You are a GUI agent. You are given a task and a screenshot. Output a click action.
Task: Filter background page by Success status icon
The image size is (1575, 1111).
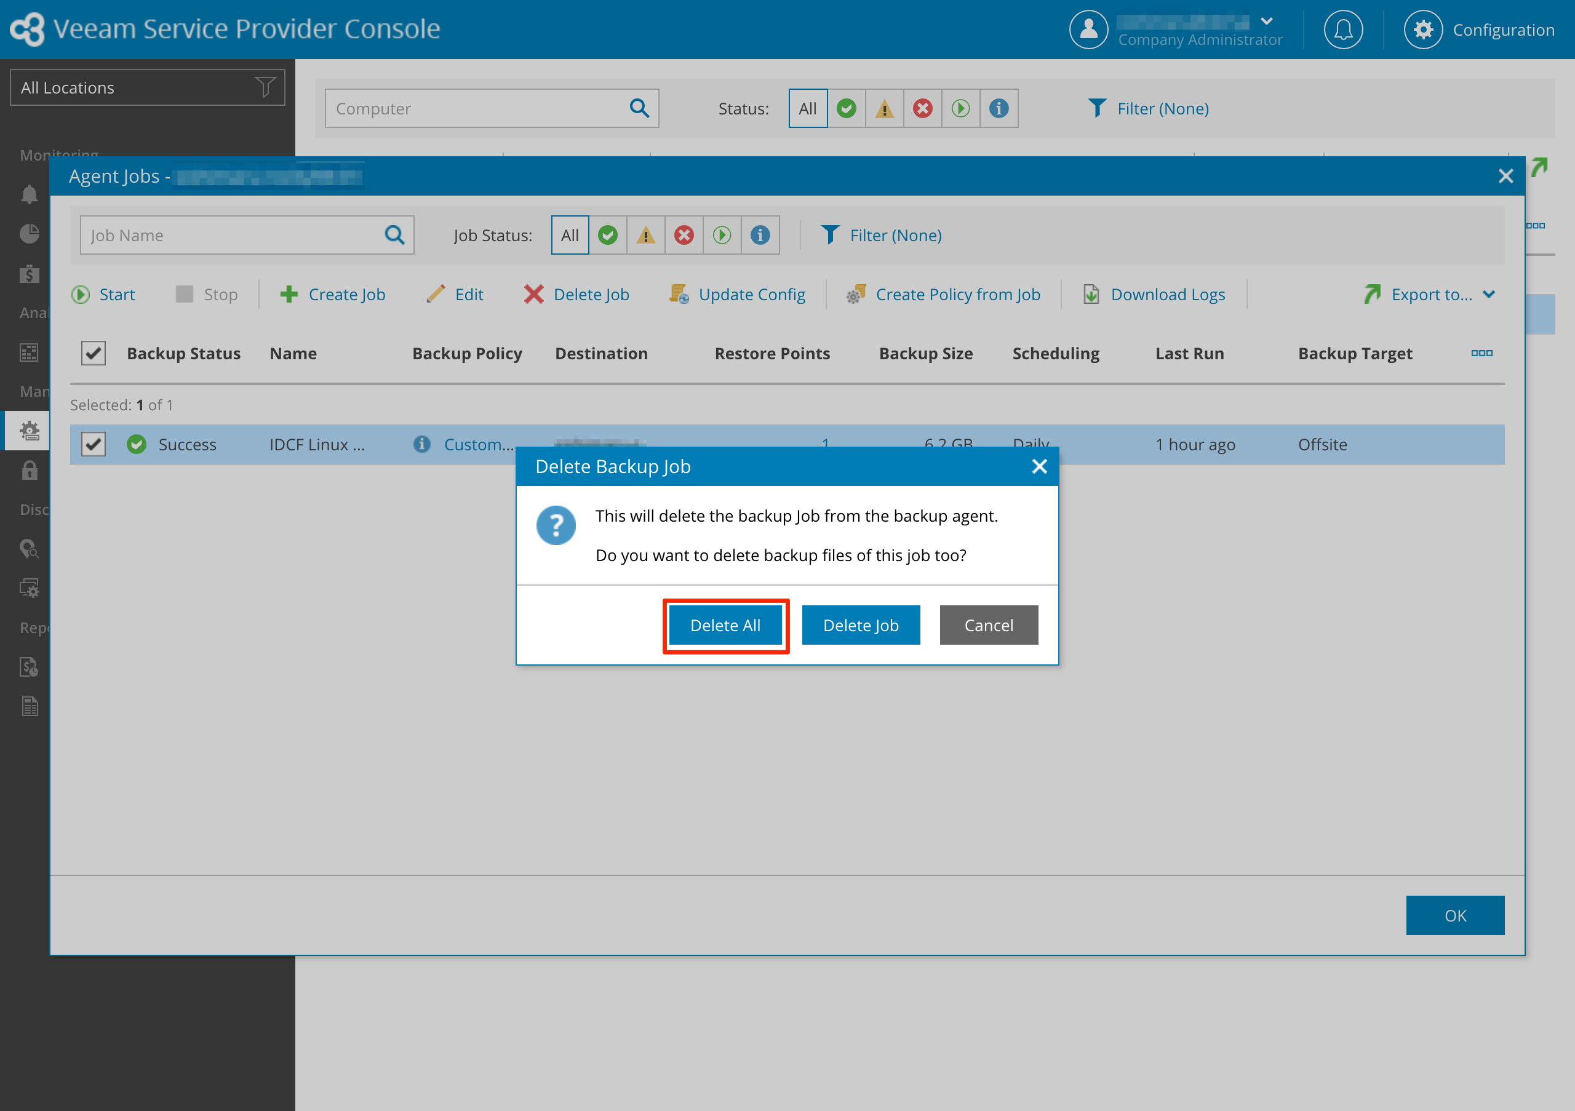(846, 108)
